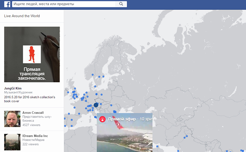Viewport: 246px width, 152px height.
Task: Click the red figure profile picture
Action: tap(32, 54)
